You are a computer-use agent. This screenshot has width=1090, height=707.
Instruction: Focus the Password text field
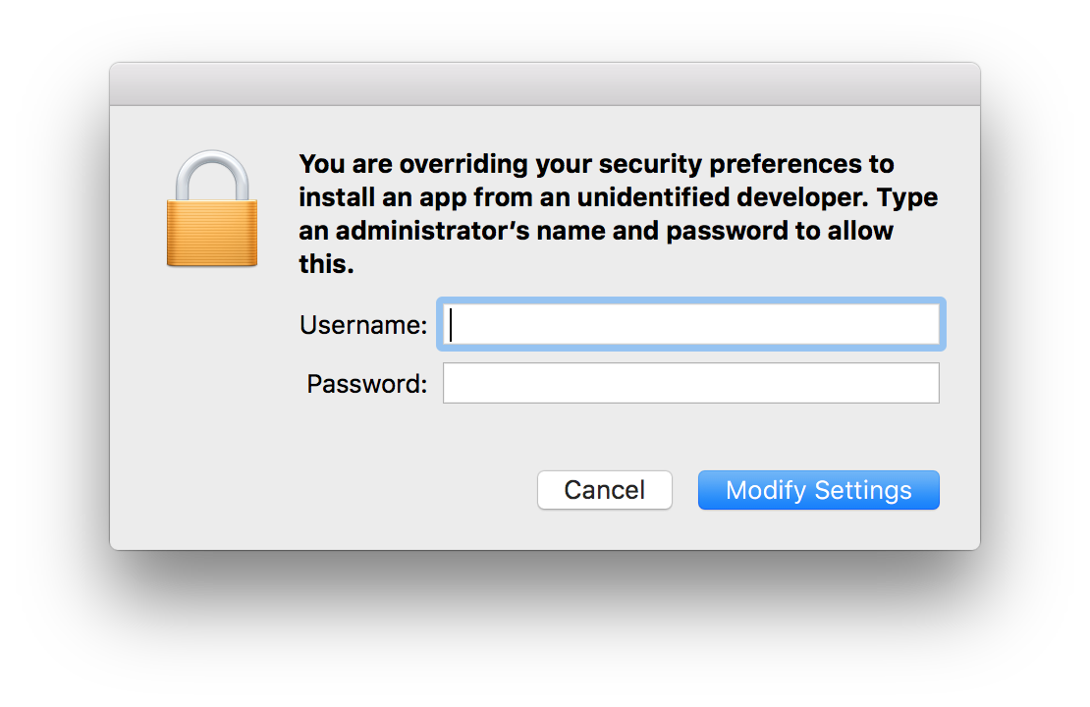[691, 383]
